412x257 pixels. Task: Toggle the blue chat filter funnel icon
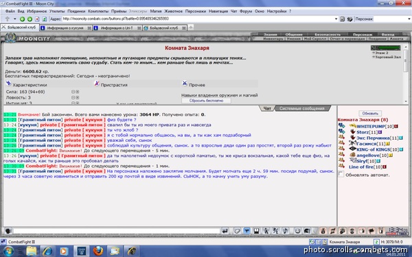(x=247, y=231)
